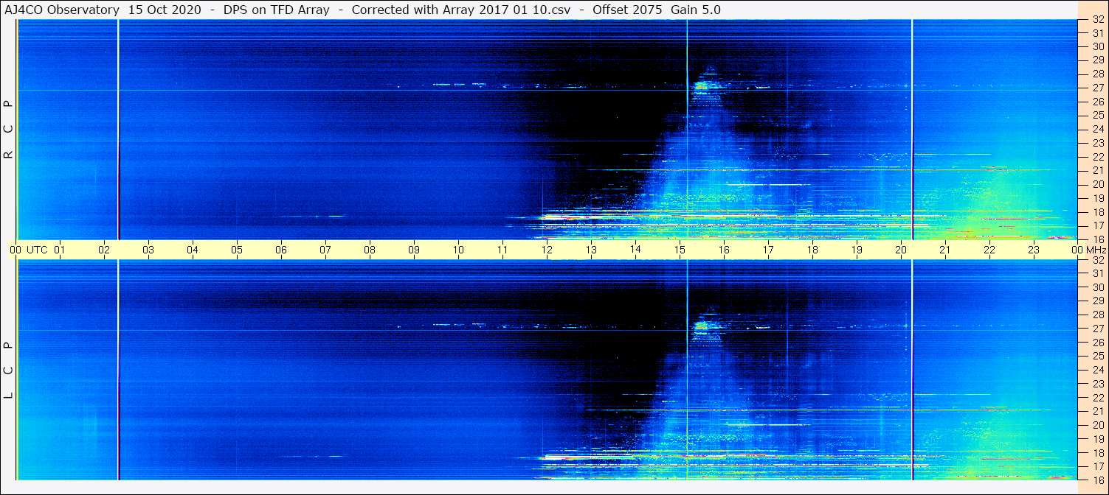Click the UTC label on the time axis
The image size is (1109, 495).
pyautogui.click(x=37, y=250)
